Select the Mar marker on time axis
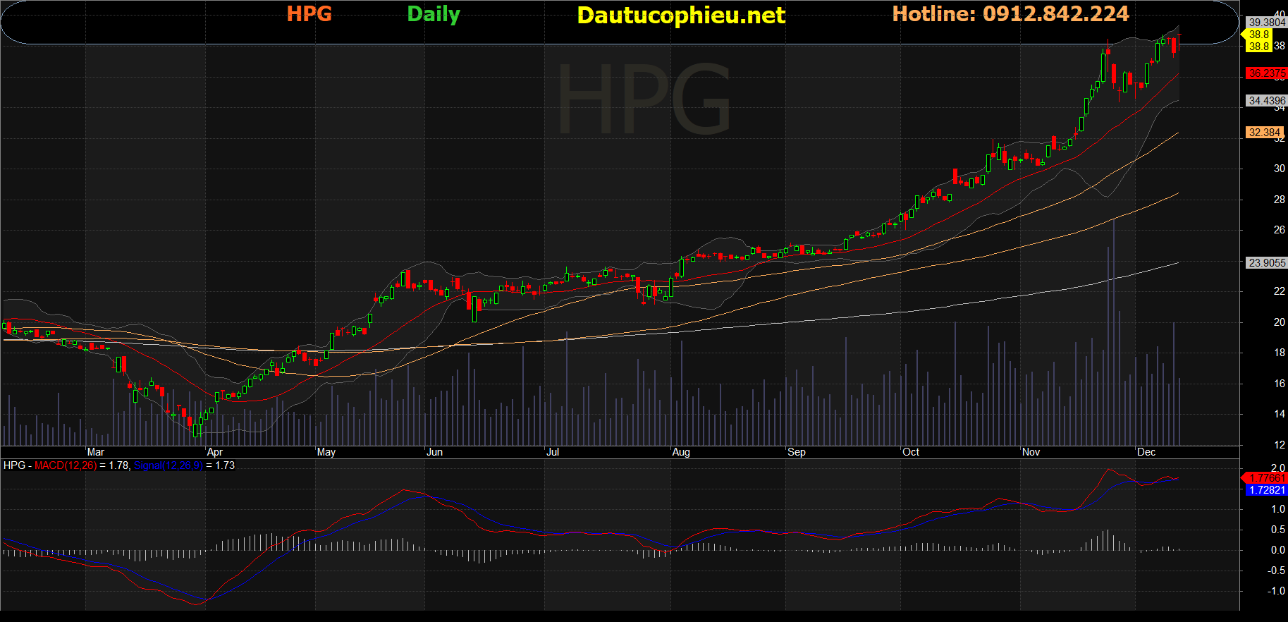 [96, 452]
